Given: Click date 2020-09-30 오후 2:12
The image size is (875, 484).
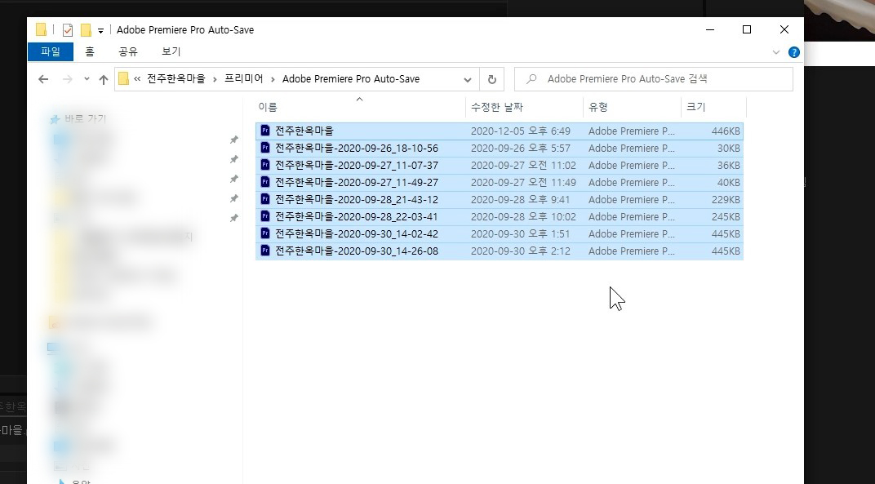Looking at the screenshot, I should click(520, 251).
